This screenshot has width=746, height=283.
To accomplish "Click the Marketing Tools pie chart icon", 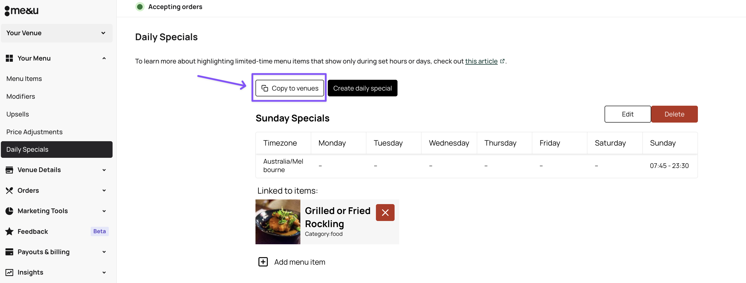I will point(10,211).
